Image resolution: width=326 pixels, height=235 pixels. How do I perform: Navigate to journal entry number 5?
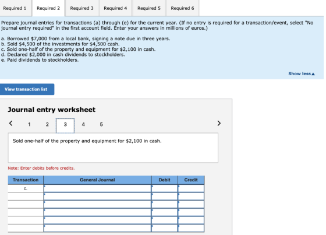click(x=101, y=124)
